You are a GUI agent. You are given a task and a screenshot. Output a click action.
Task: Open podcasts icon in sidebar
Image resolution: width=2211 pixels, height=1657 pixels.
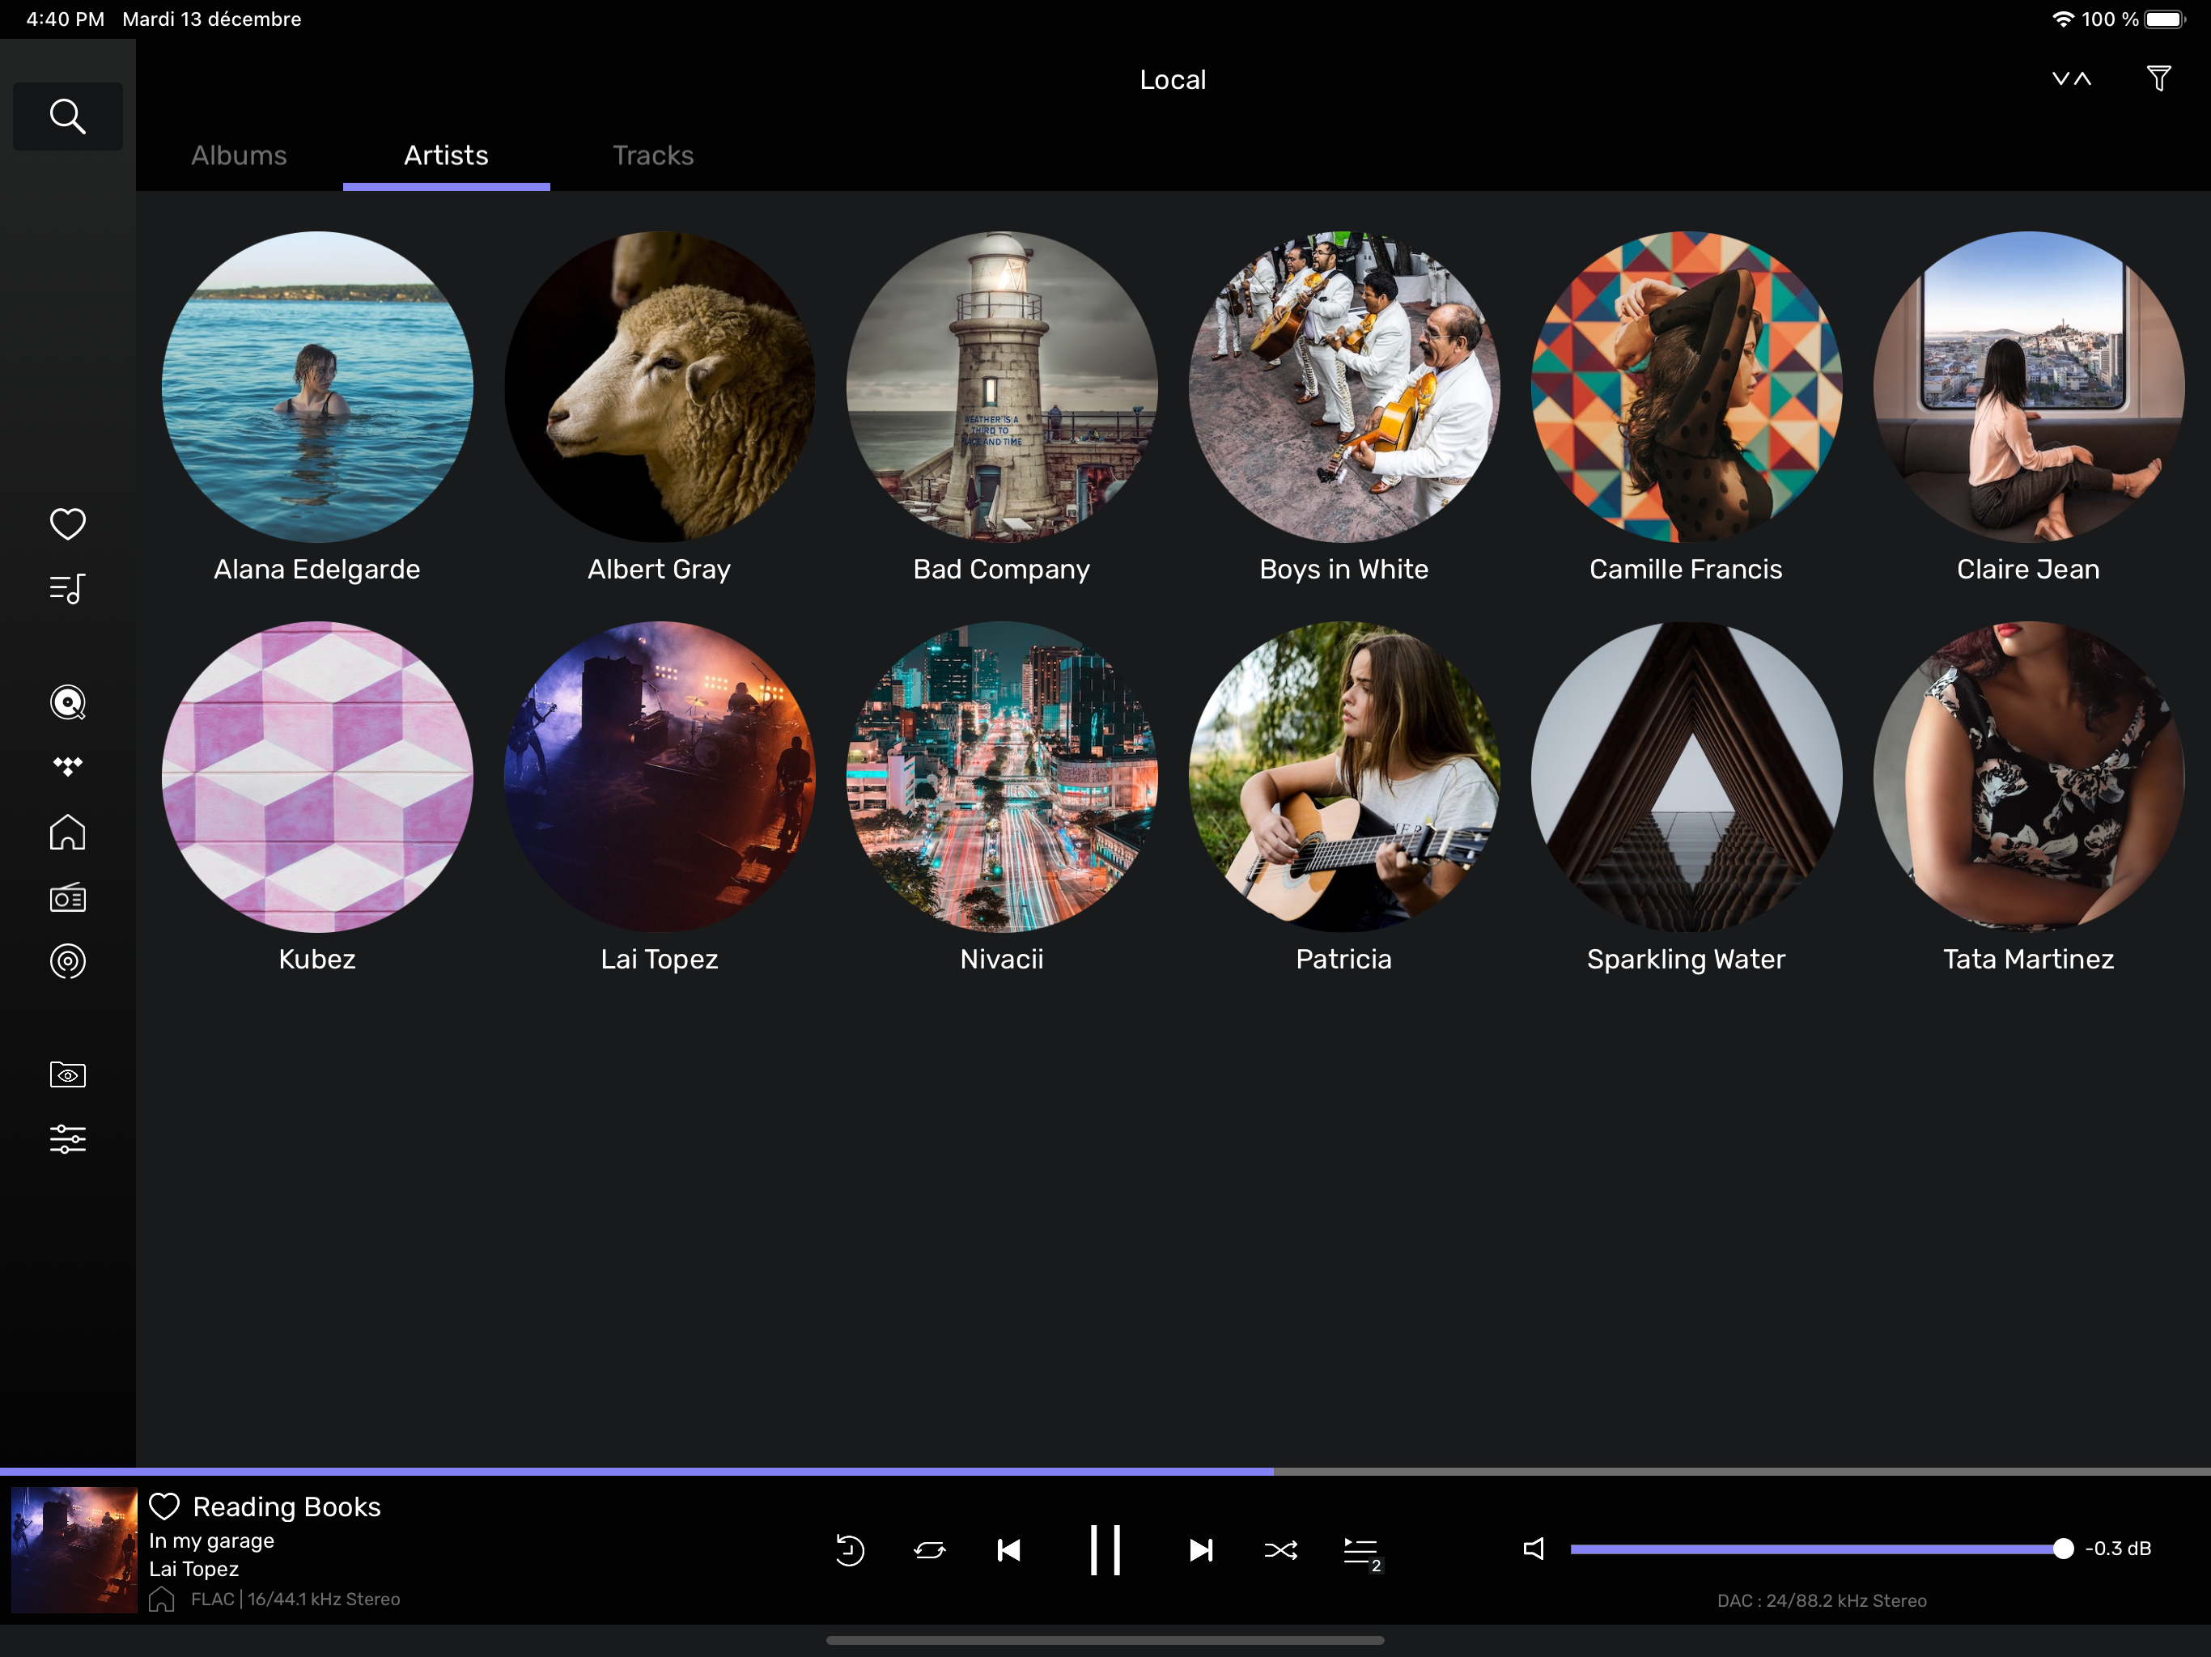(x=67, y=961)
